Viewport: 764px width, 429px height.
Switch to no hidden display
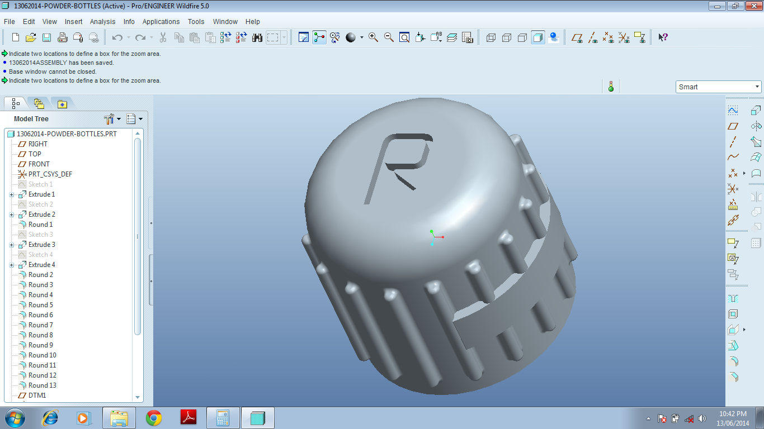tap(522, 37)
